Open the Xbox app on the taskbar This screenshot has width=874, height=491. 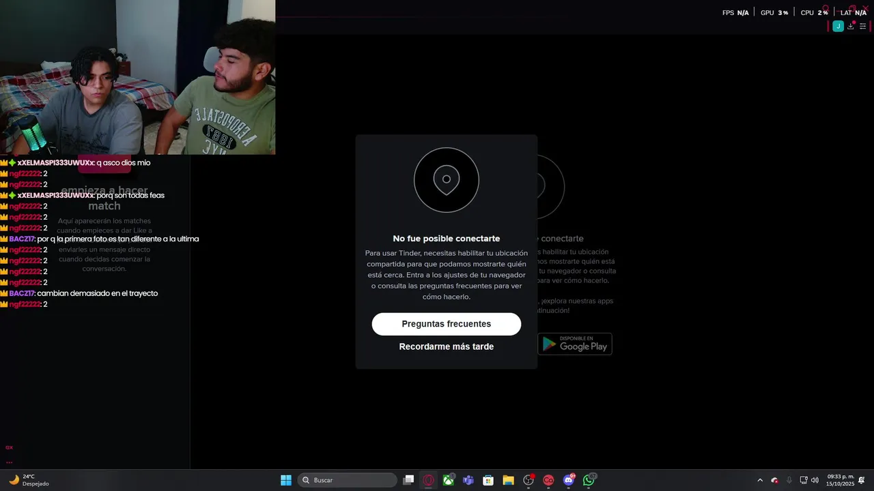point(449,480)
